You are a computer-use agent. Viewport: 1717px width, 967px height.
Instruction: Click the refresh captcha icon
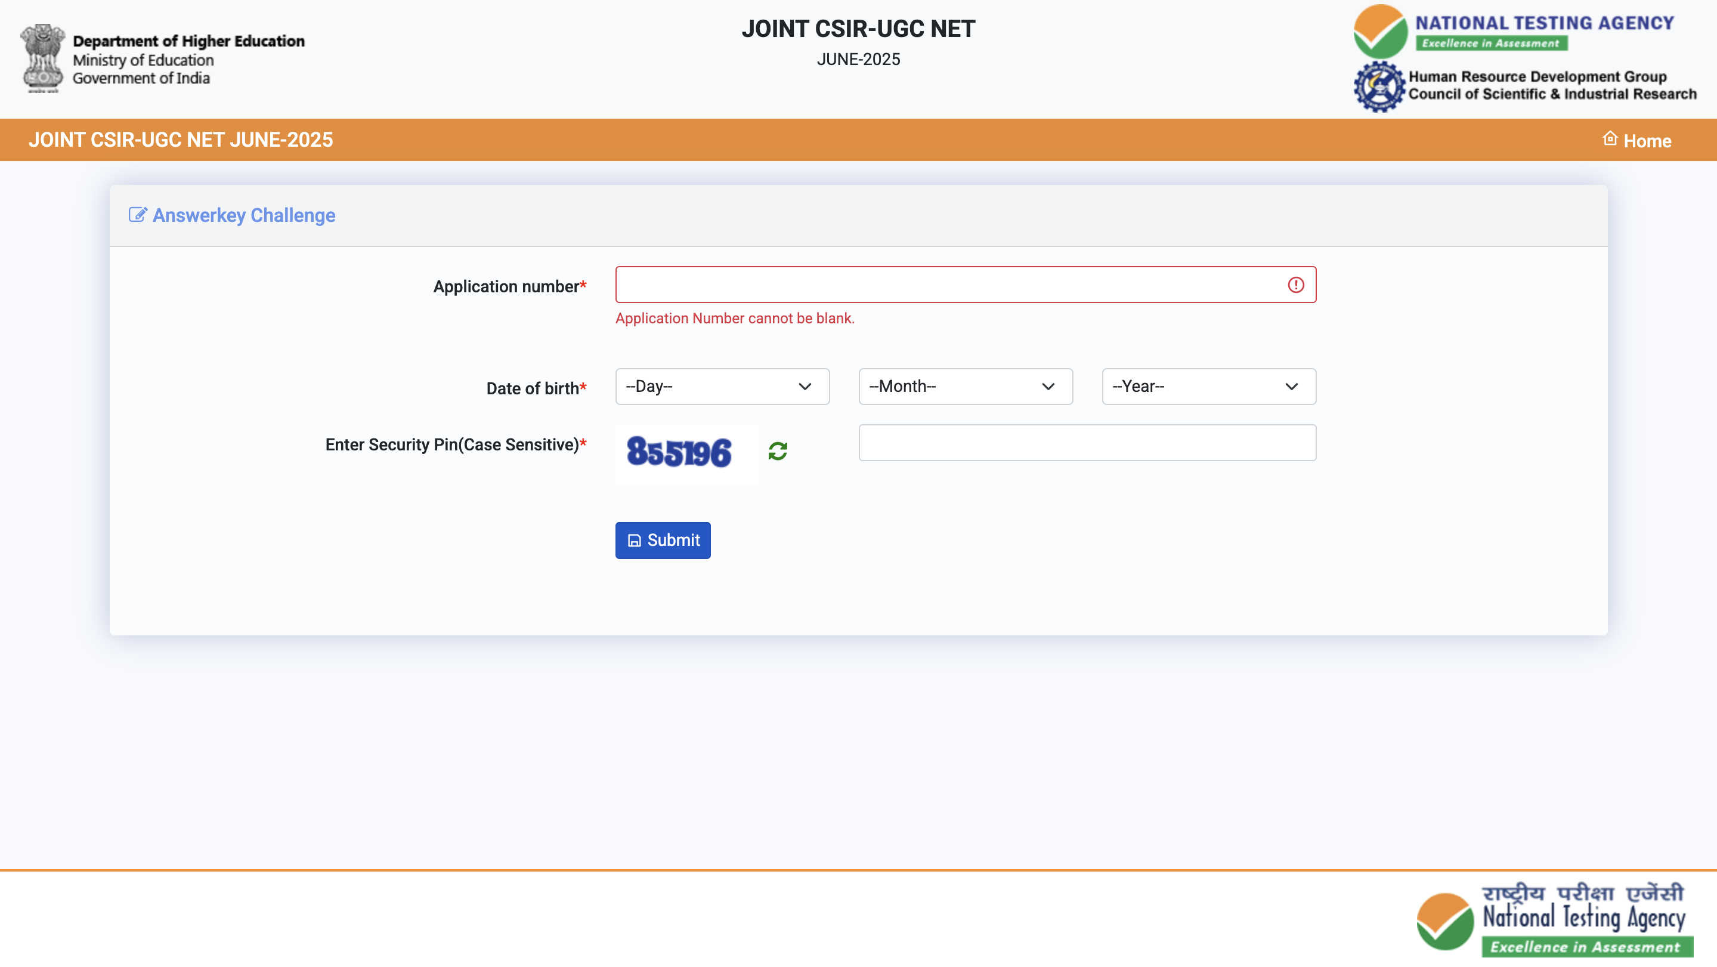778,451
